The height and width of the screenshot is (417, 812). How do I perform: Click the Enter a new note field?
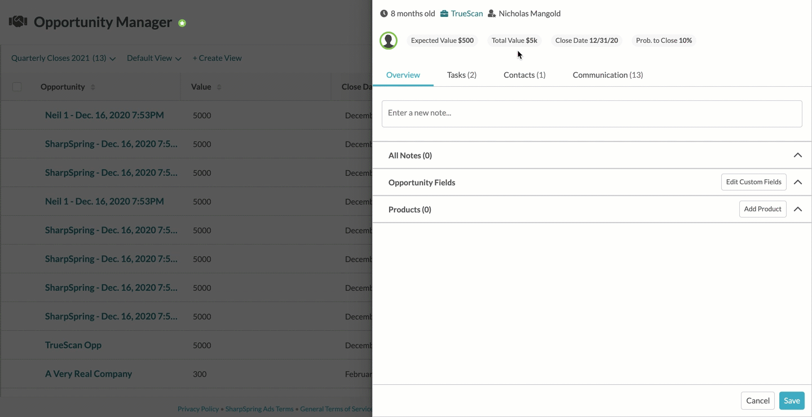coord(592,114)
